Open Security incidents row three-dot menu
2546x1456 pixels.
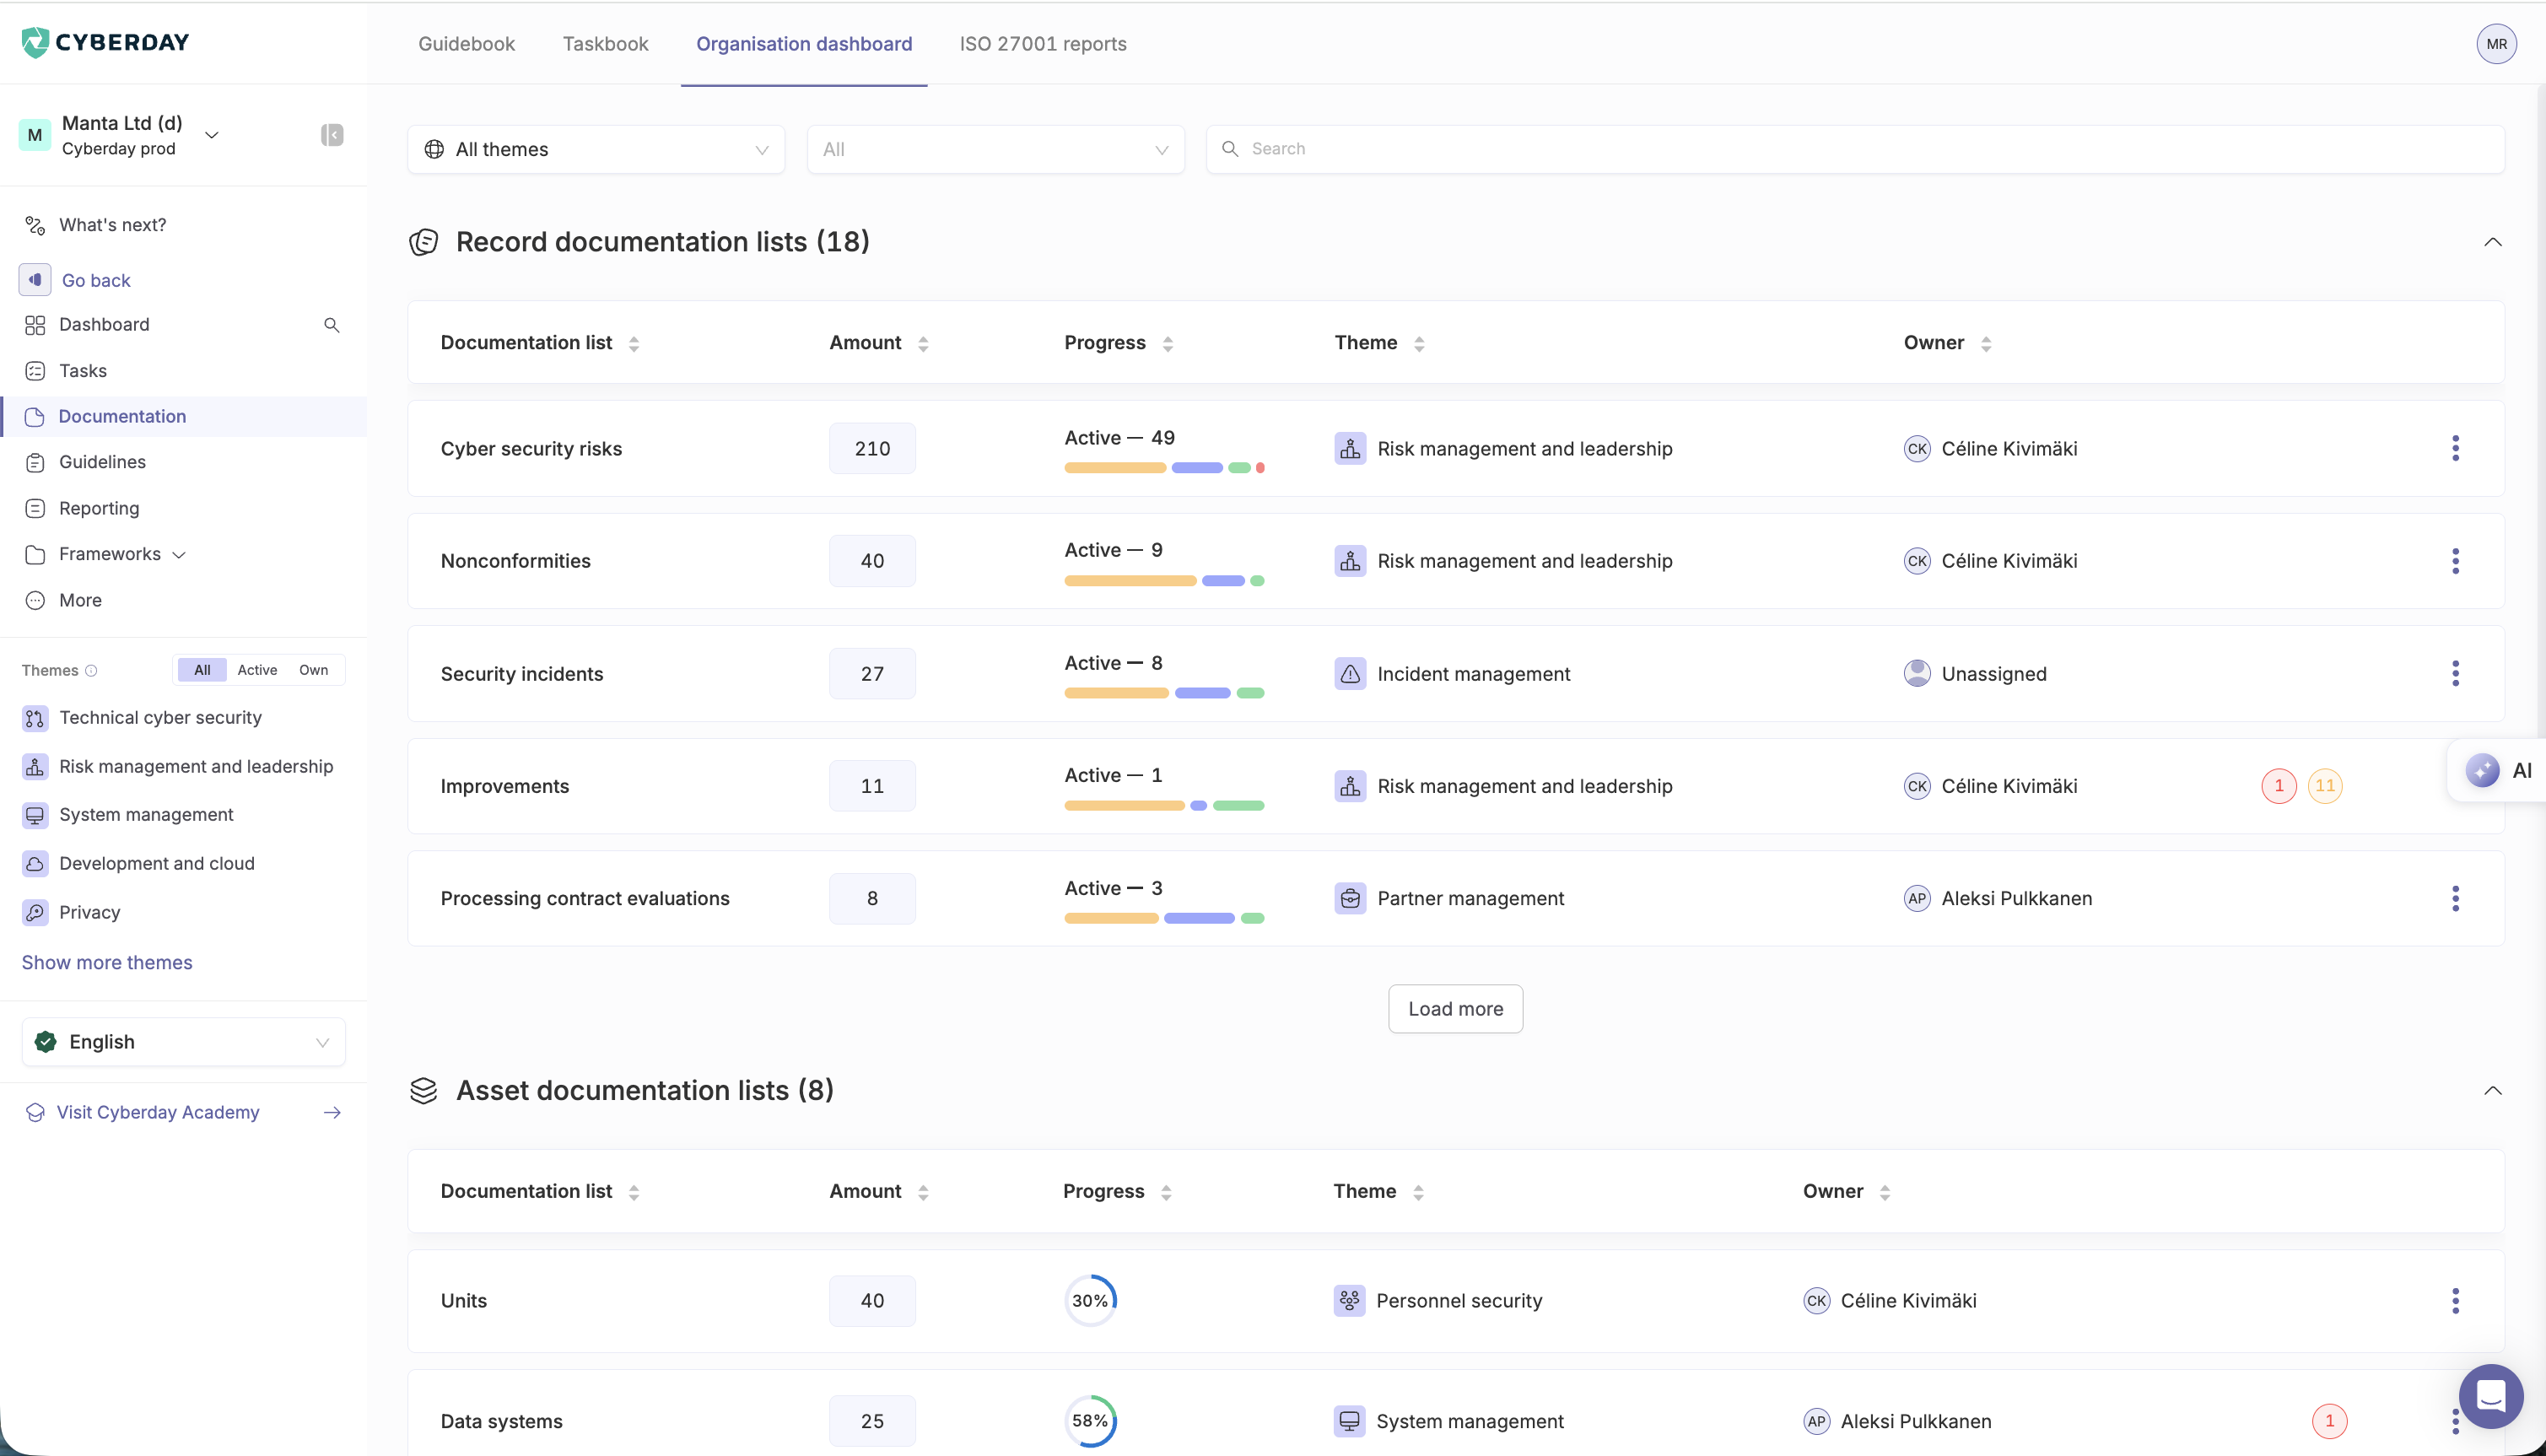2455,673
